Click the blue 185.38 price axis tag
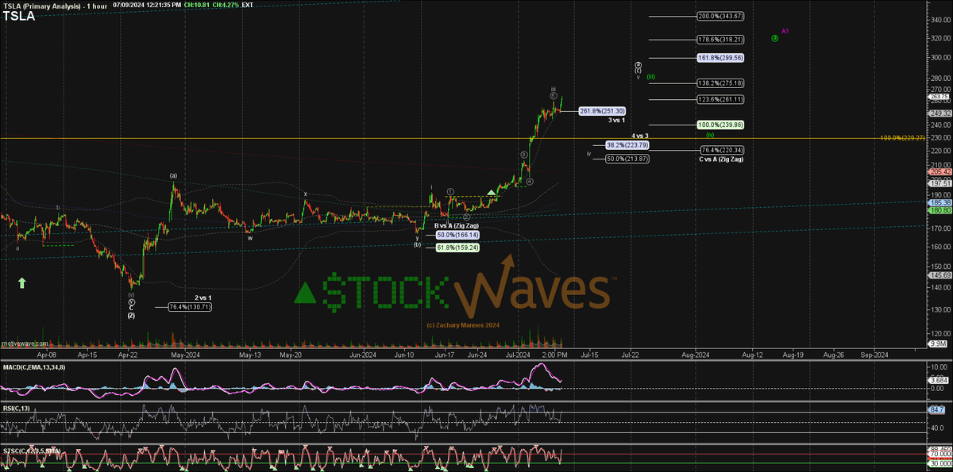The image size is (953, 472). 939,202
